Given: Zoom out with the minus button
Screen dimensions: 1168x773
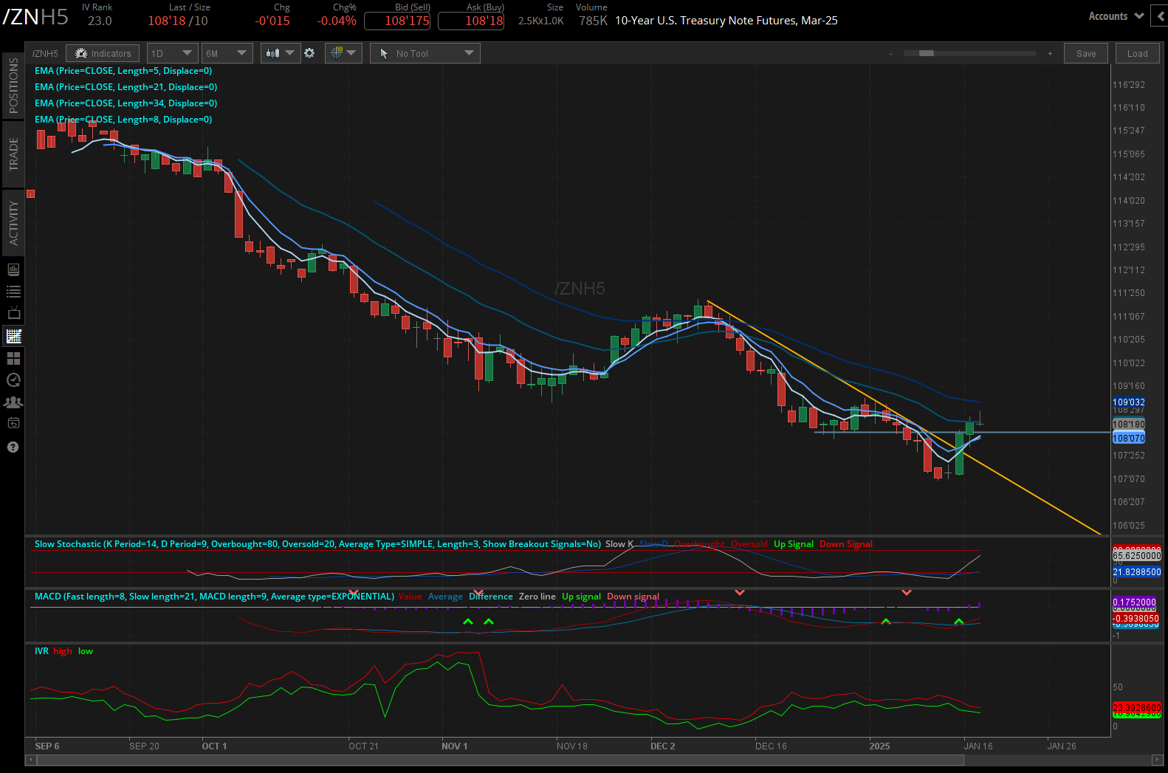Looking at the screenshot, I should (x=890, y=53).
